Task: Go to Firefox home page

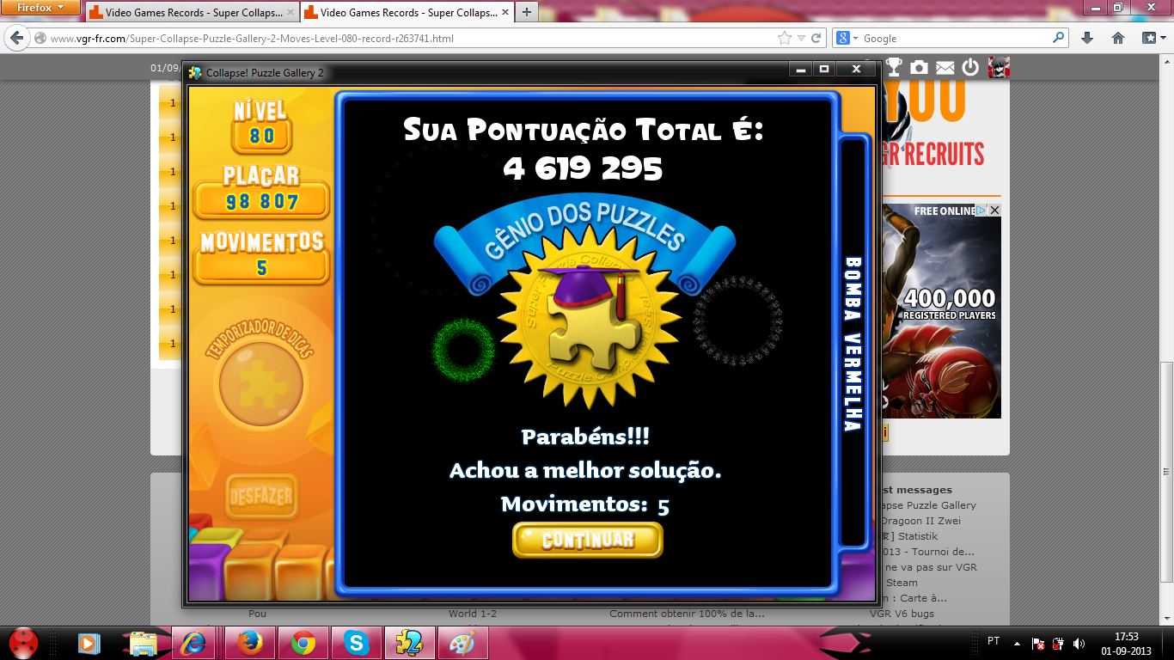Action: pos(1118,39)
